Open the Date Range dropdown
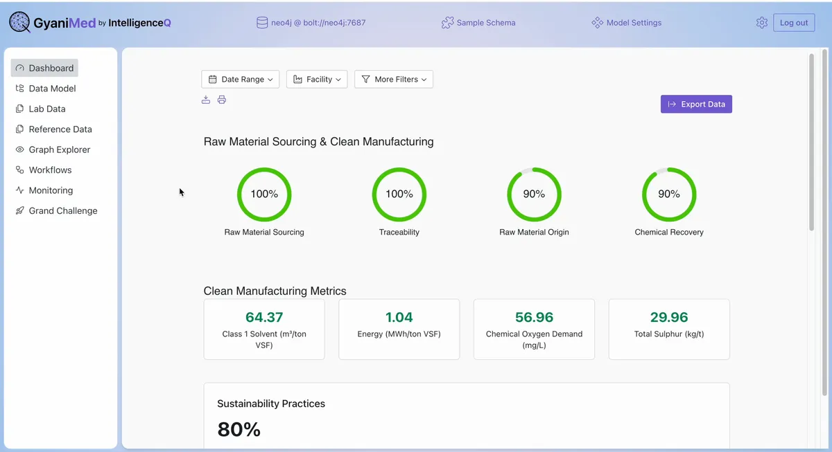Image resolution: width=832 pixels, height=452 pixels. point(241,80)
